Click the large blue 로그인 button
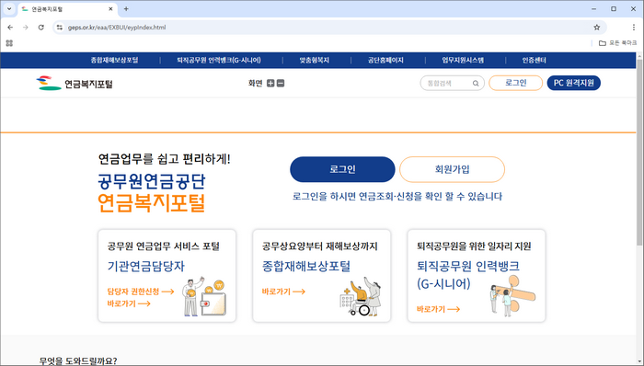644x366 pixels. tap(342, 169)
